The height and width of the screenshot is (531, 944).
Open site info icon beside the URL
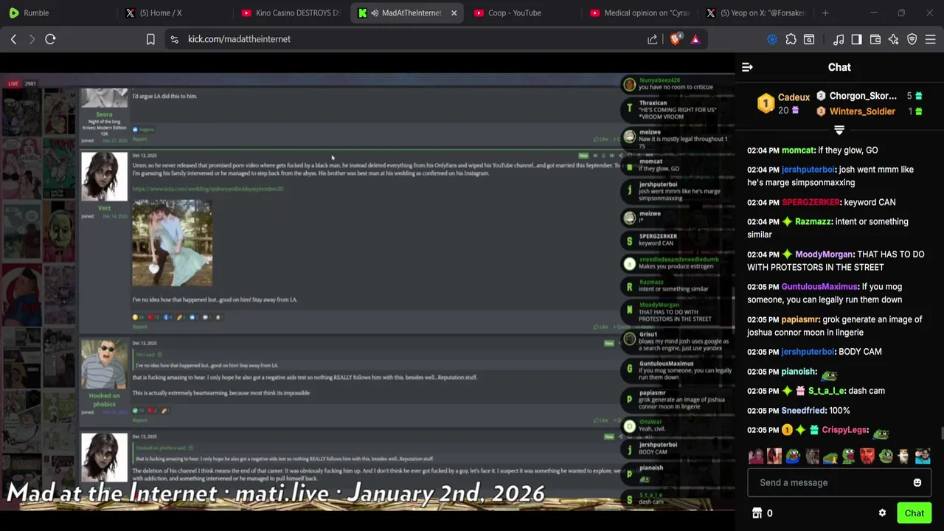(x=174, y=39)
